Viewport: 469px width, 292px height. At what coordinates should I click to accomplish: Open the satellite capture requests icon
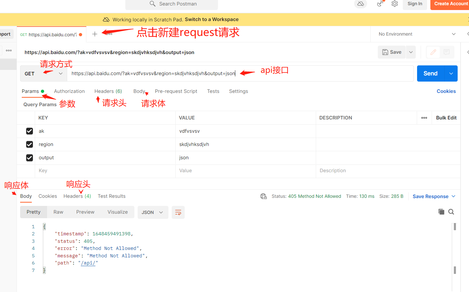point(380,4)
